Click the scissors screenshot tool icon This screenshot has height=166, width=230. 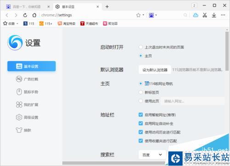click(205, 15)
